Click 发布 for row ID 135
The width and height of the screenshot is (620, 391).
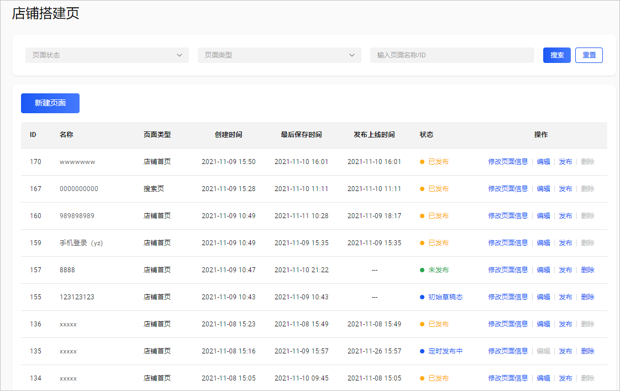click(565, 351)
